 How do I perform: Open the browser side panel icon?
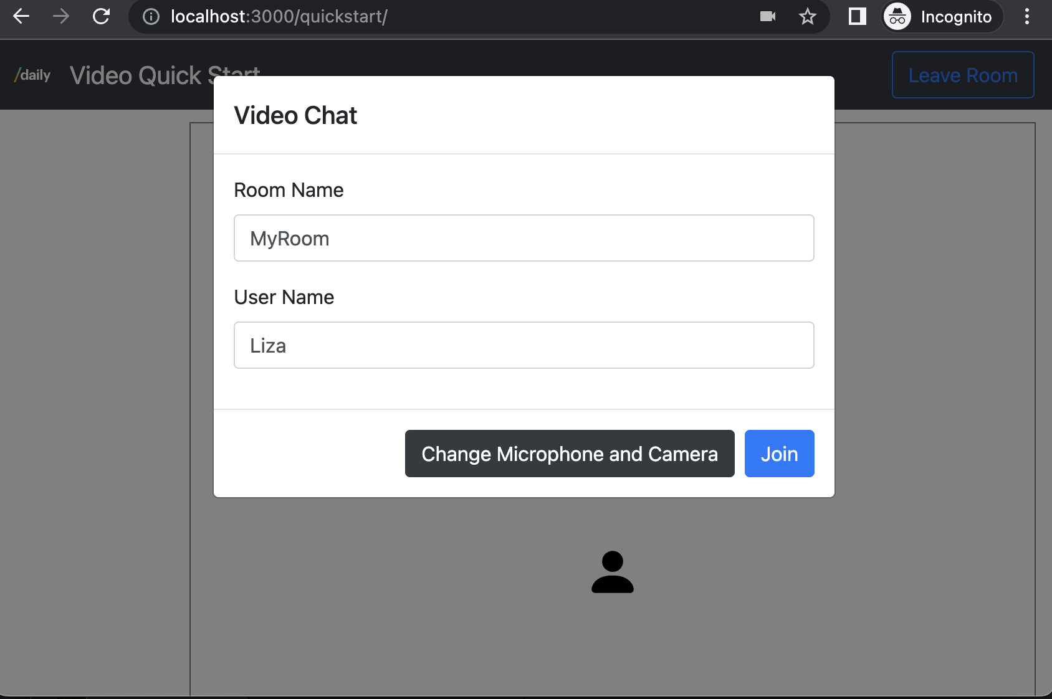coord(856,17)
